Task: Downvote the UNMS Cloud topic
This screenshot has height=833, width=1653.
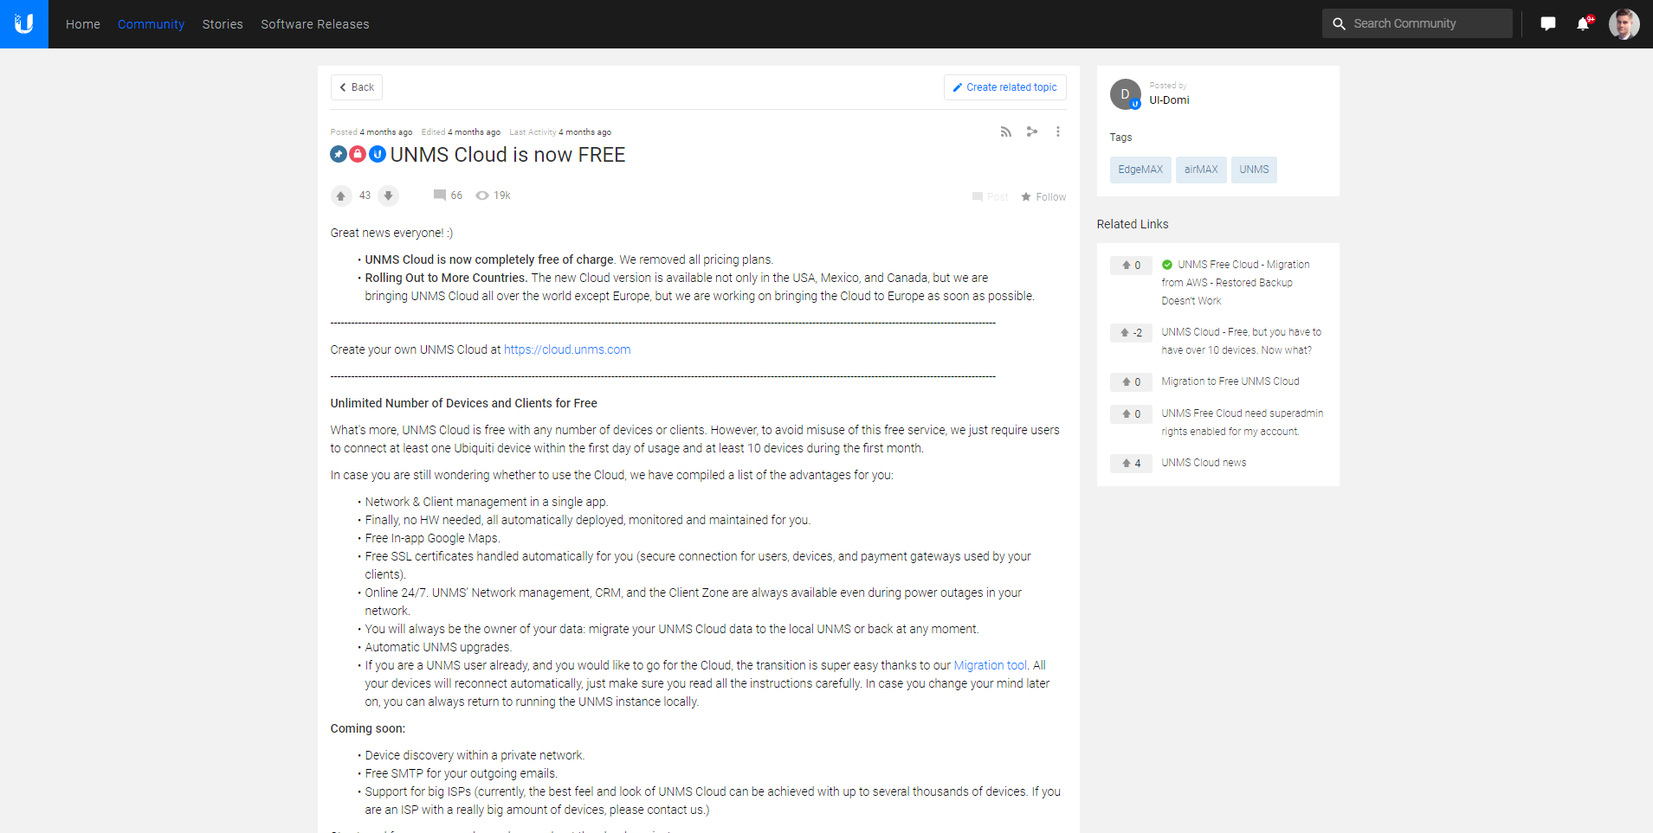Action: pos(389,195)
